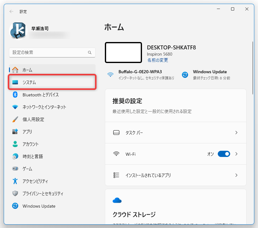This screenshot has width=258, height=228.
Task: Click the list icon for installed apps
Action: coord(116,175)
